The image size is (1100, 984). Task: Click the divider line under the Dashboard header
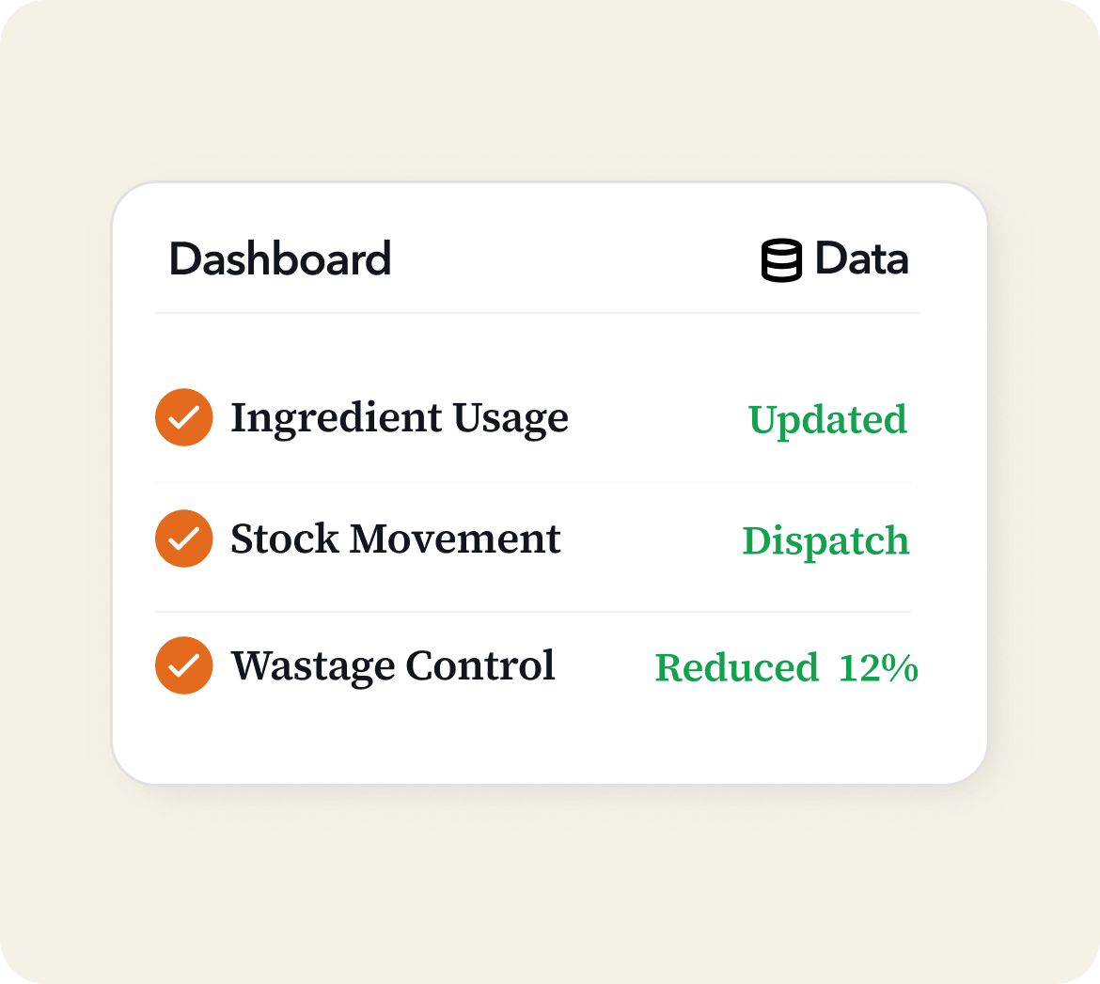(x=537, y=312)
